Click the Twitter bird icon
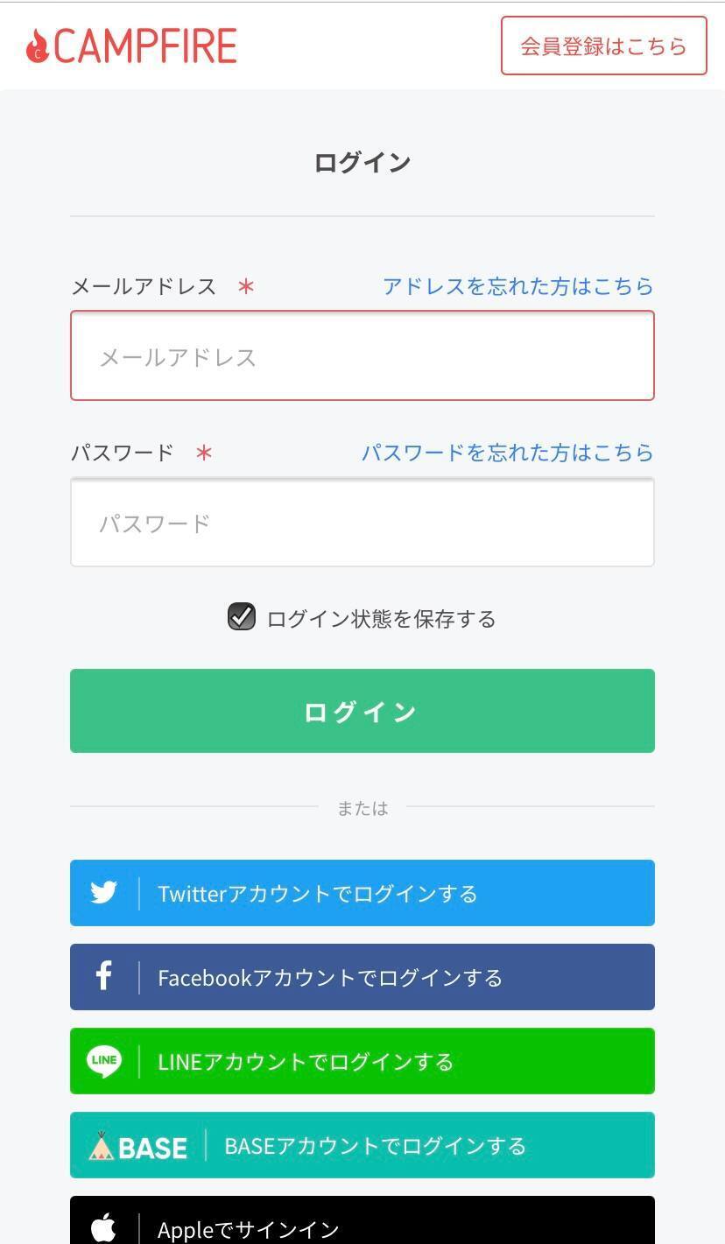Image resolution: width=725 pixels, height=1244 pixels. pos(103,893)
